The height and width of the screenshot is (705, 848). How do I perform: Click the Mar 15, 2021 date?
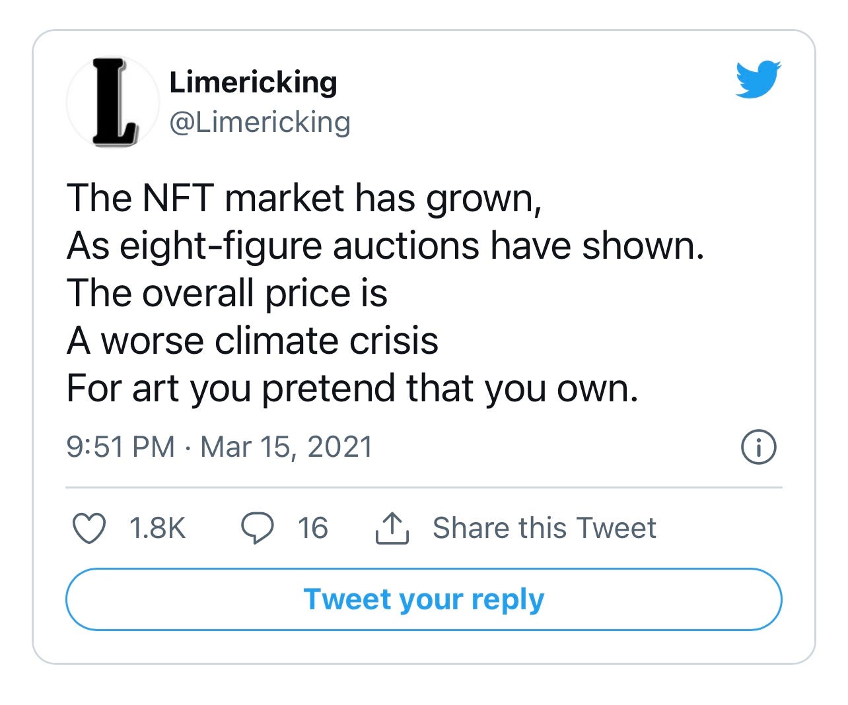pyautogui.click(x=287, y=447)
